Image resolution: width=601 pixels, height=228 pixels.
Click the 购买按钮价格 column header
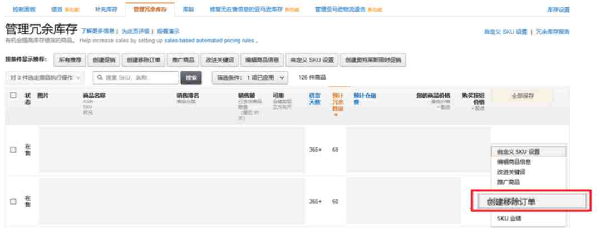[473, 98]
